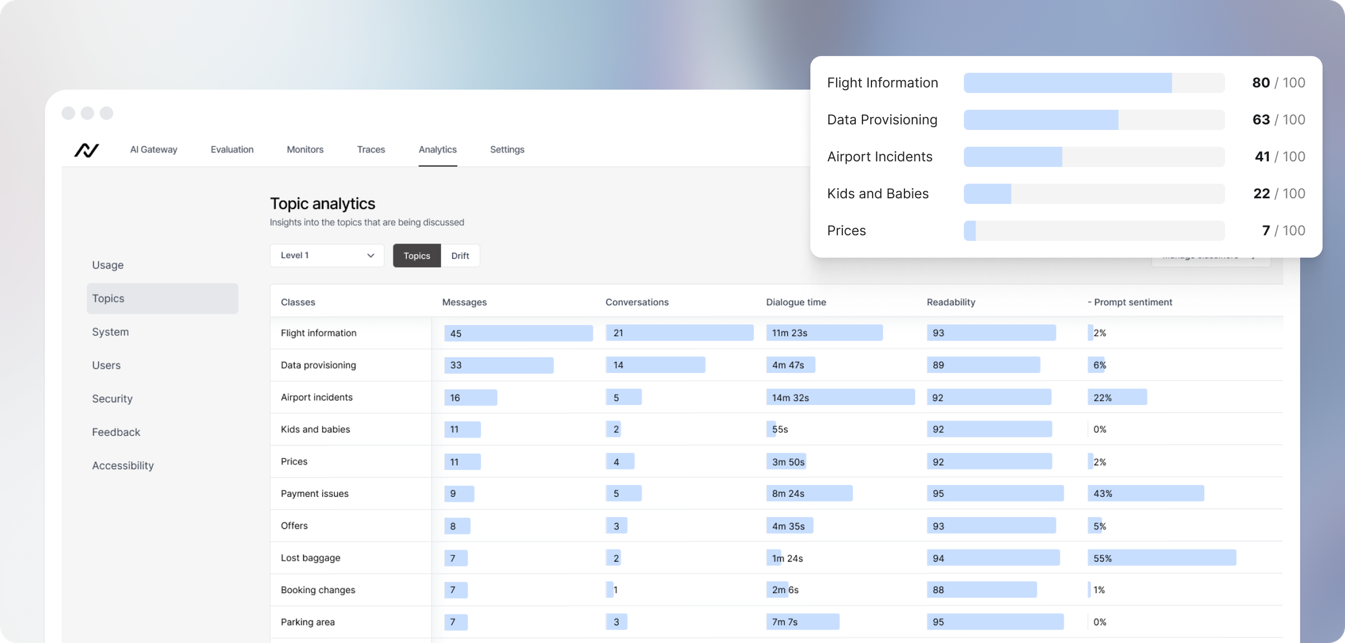This screenshot has height=643, width=1345.
Task: Click the 43% sentiment bar for Payment issues
Action: [1146, 493]
